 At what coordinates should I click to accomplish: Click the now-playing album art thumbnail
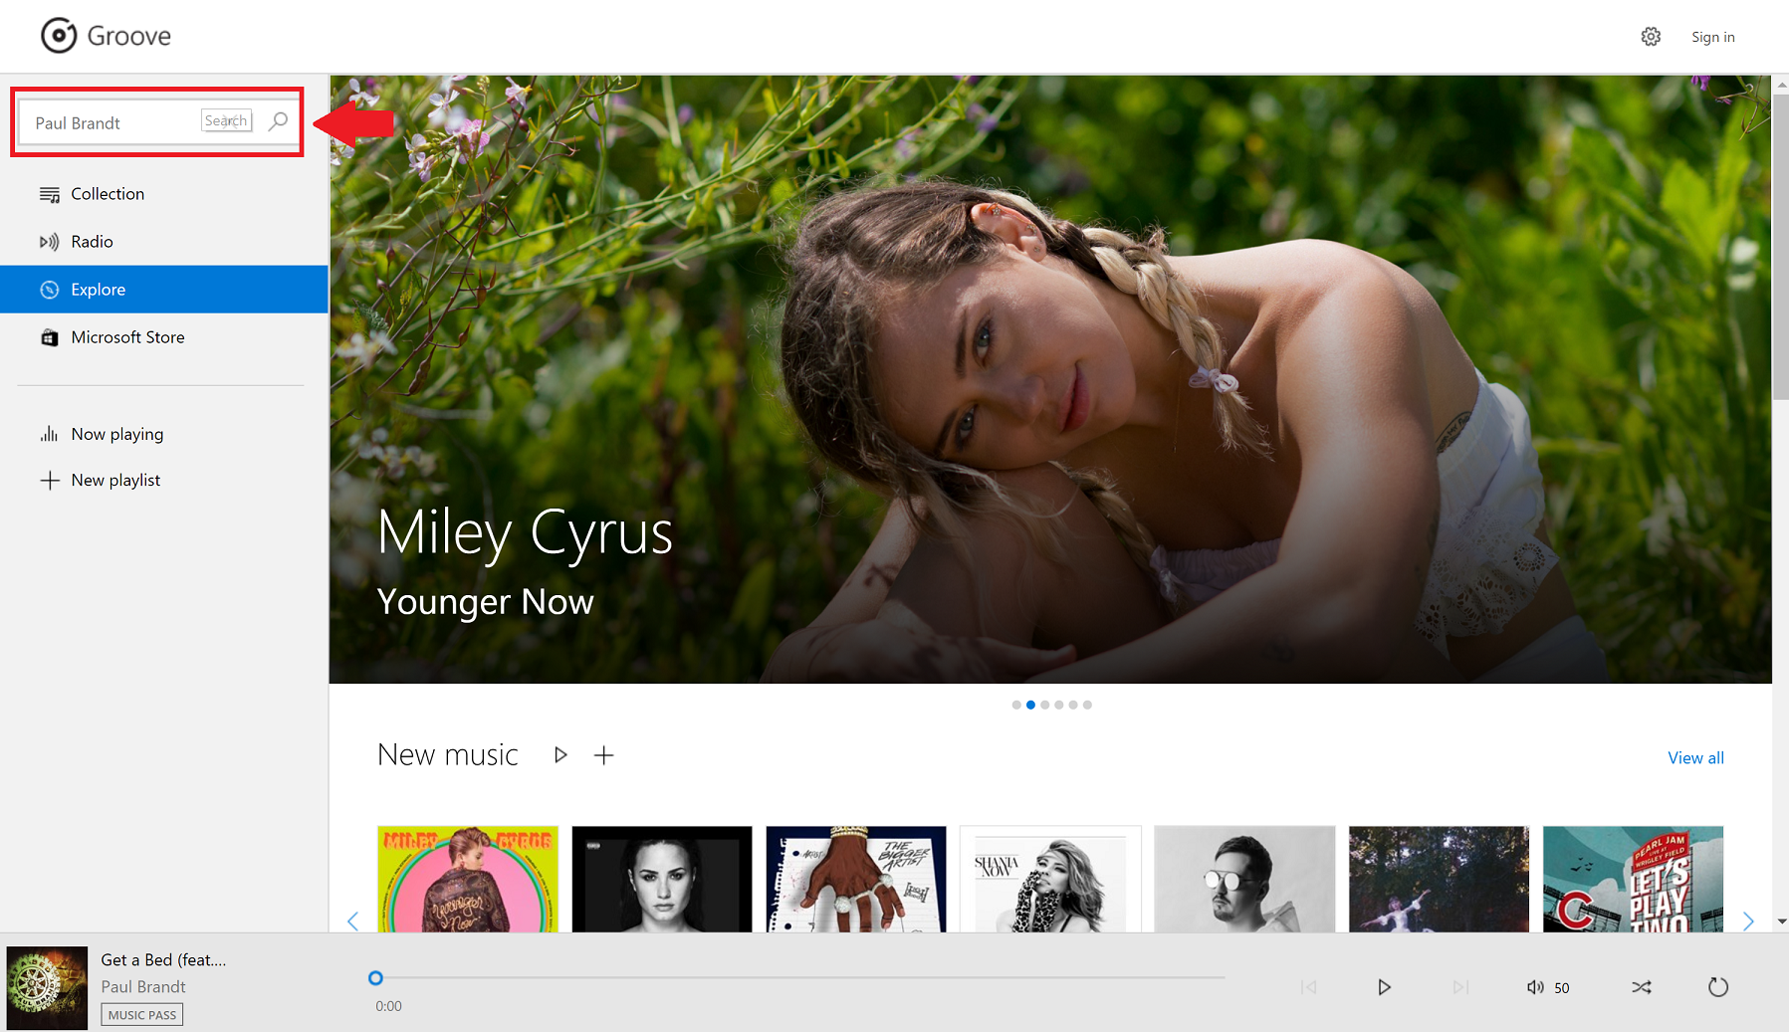point(47,987)
